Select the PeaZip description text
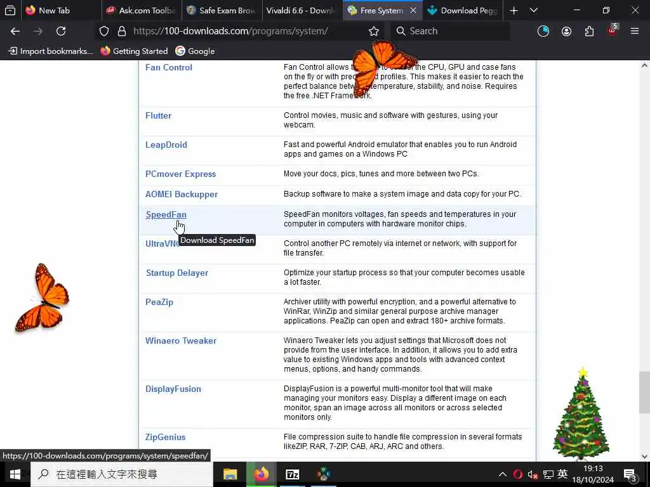The height and width of the screenshot is (487, 650). pyautogui.click(x=400, y=311)
